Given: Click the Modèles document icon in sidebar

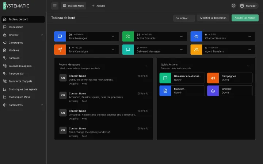Looking at the screenshot, I should [5, 50].
